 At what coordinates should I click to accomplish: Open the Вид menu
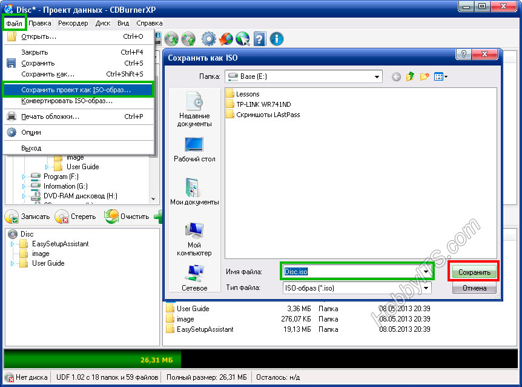pos(123,23)
